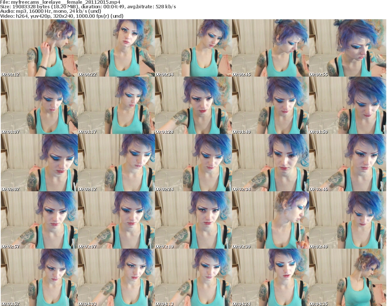
Task: Choose the preview frame marked 00:03:30
Action: 271,220
